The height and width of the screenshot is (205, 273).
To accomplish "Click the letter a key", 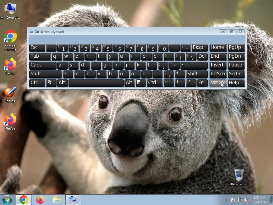I will pos(62,66).
